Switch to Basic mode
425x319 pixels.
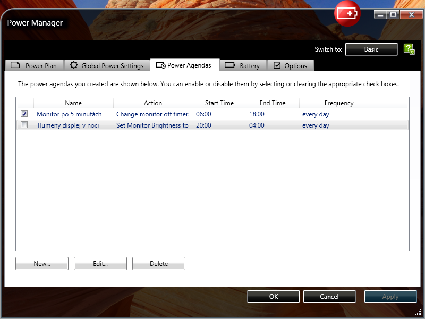click(371, 49)
